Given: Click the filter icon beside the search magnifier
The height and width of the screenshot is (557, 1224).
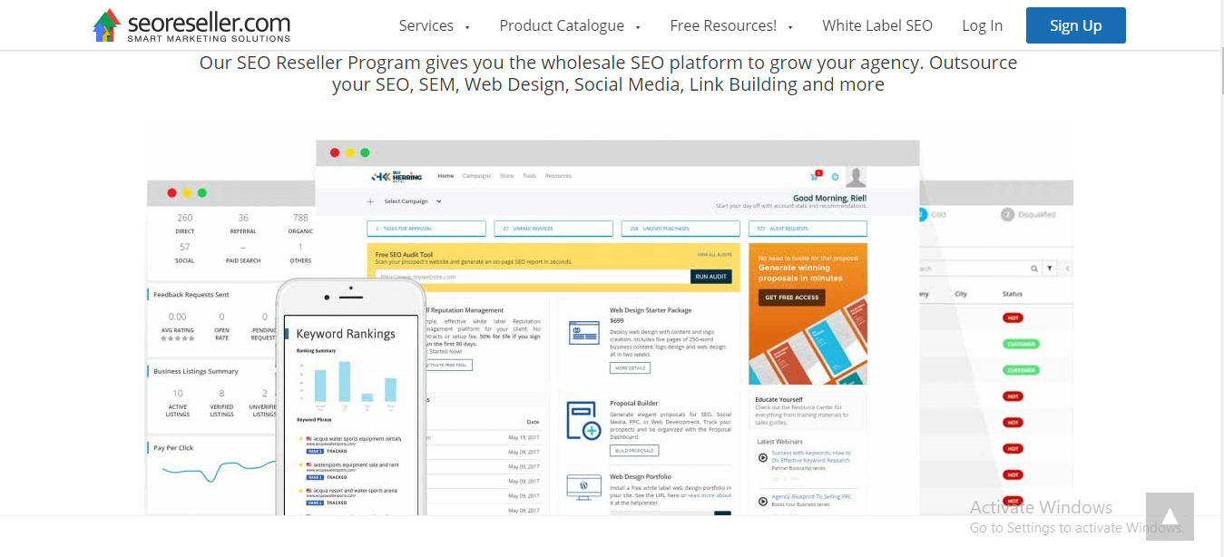Looking at the screenshot, I should pyautogui.click(x=1050, y=269).
